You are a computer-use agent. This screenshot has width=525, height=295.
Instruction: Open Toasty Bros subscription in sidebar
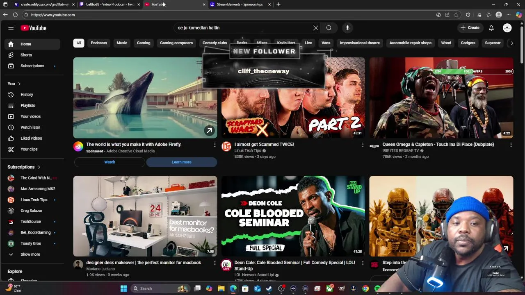pos(33,243)
